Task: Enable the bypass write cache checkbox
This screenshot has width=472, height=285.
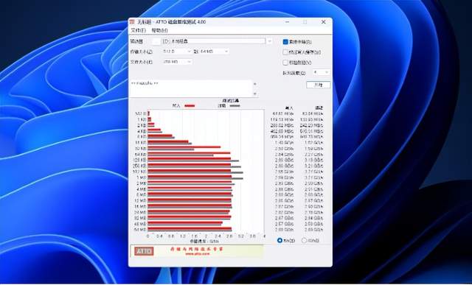Action: tap(285, 52)
